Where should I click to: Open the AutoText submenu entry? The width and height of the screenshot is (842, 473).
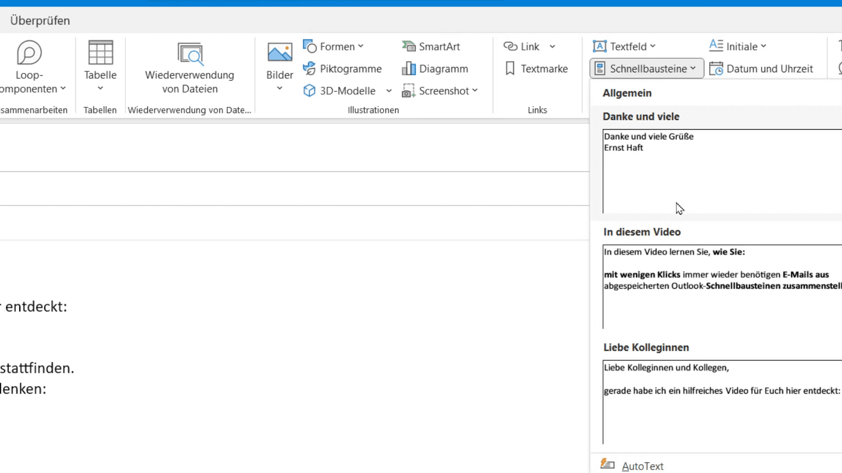(x=642, y=466)
